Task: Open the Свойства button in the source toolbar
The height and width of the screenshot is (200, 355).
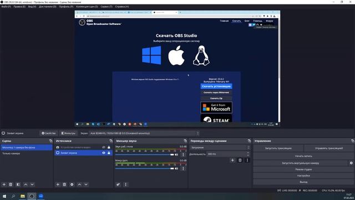Action: (x=48, y=133)
